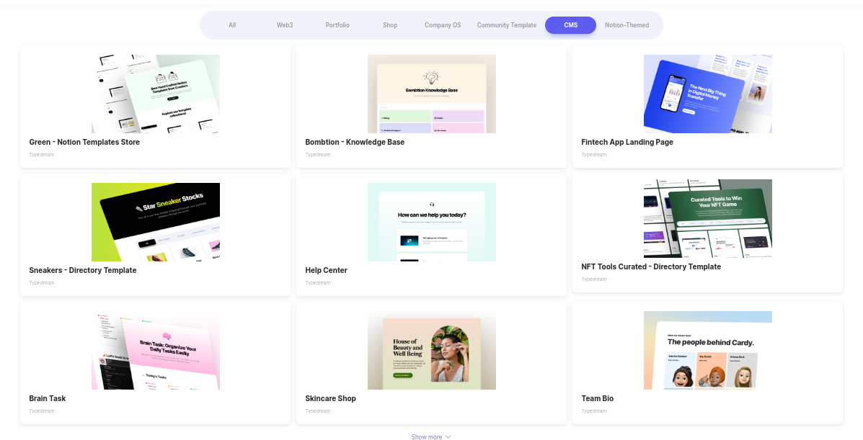Click the active CMS tab

pos(571,25)
